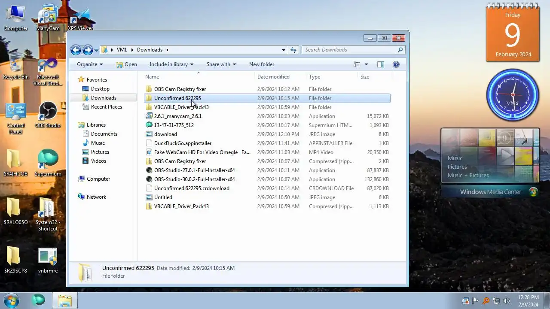Select the VBCABLE_Driver_Pack43 file folder row
Image resolution: width=550 pixels, height=309 pixels.
click(x=267, y=107)
